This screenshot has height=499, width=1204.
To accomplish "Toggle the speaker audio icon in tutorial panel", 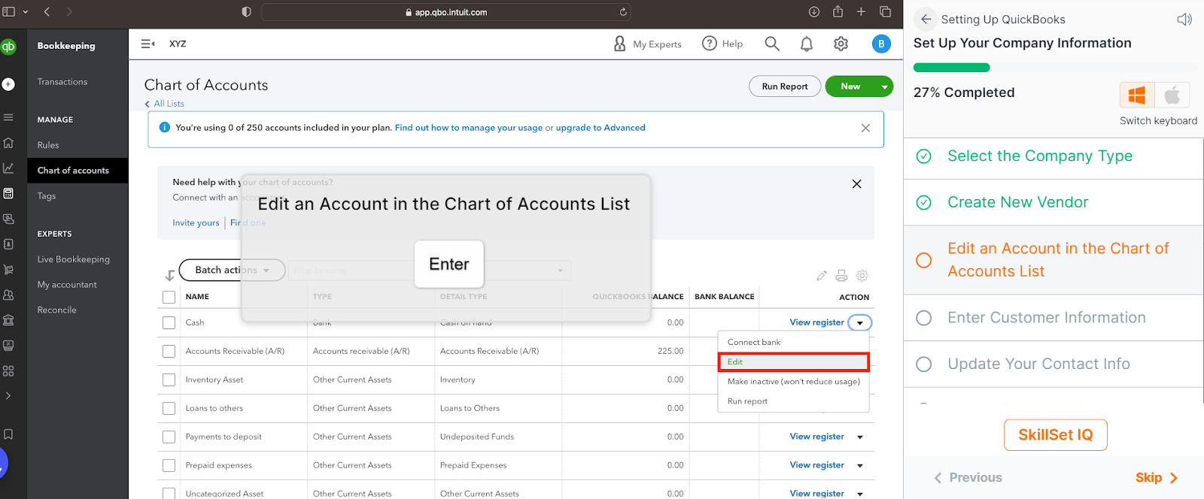I will 1184,20.
